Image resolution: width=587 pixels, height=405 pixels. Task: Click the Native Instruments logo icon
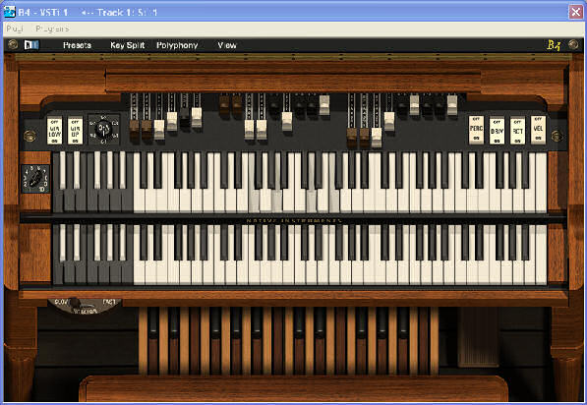[31, 45]
